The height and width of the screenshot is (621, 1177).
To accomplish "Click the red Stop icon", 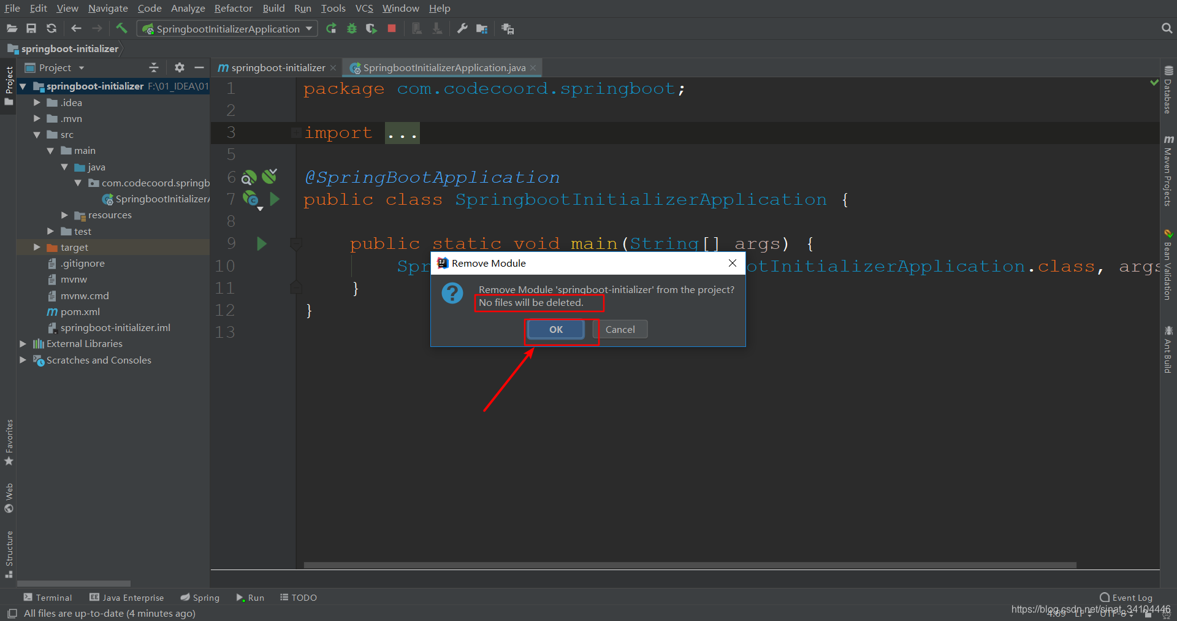I will (x=392, y=28).
